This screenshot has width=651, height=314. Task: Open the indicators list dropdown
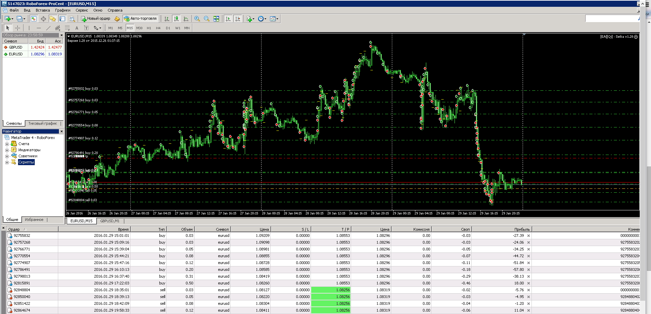pos(250,19)
